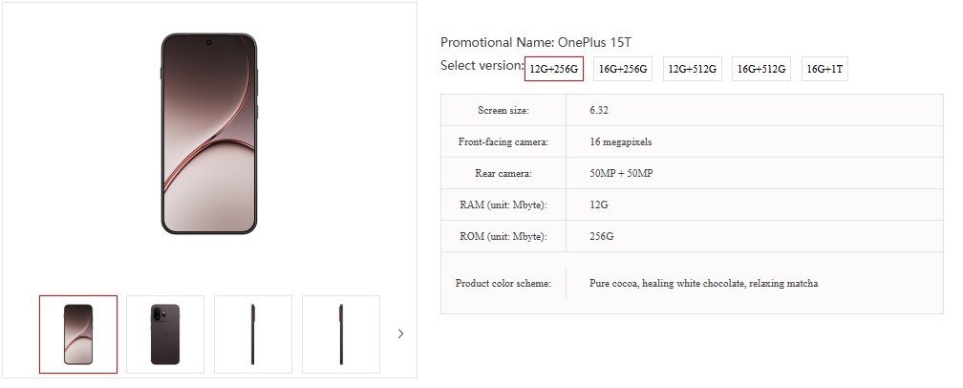Click the 50MP + 50MP rear camera value

click(621, 173)
